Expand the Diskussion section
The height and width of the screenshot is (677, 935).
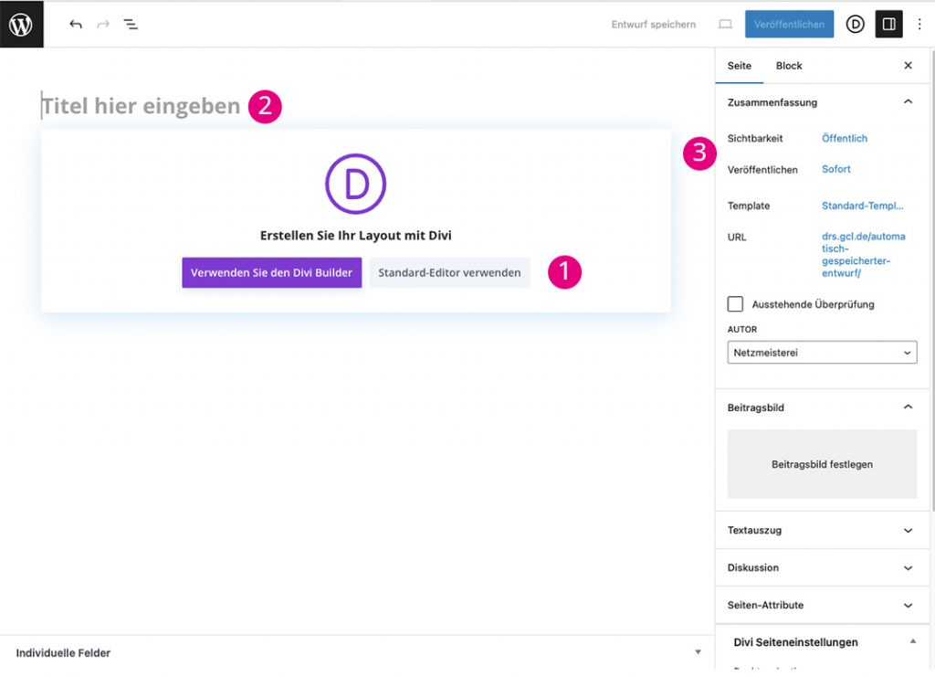(822, 567)
